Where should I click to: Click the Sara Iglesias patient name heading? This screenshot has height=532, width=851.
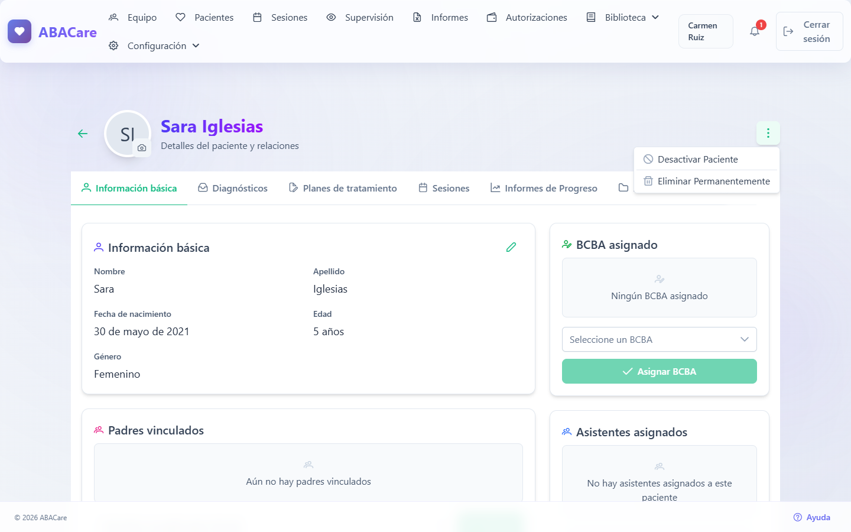pyautogui.click(x=212, y=126)
